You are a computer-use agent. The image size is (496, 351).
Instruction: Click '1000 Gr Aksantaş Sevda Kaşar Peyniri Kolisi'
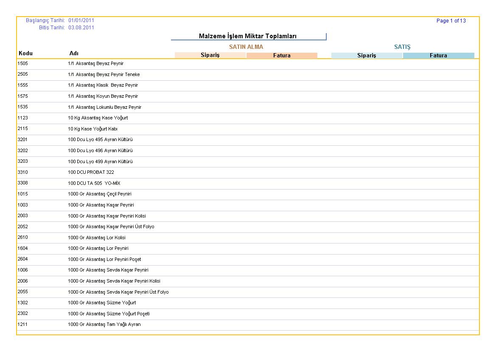click(114, 281)
